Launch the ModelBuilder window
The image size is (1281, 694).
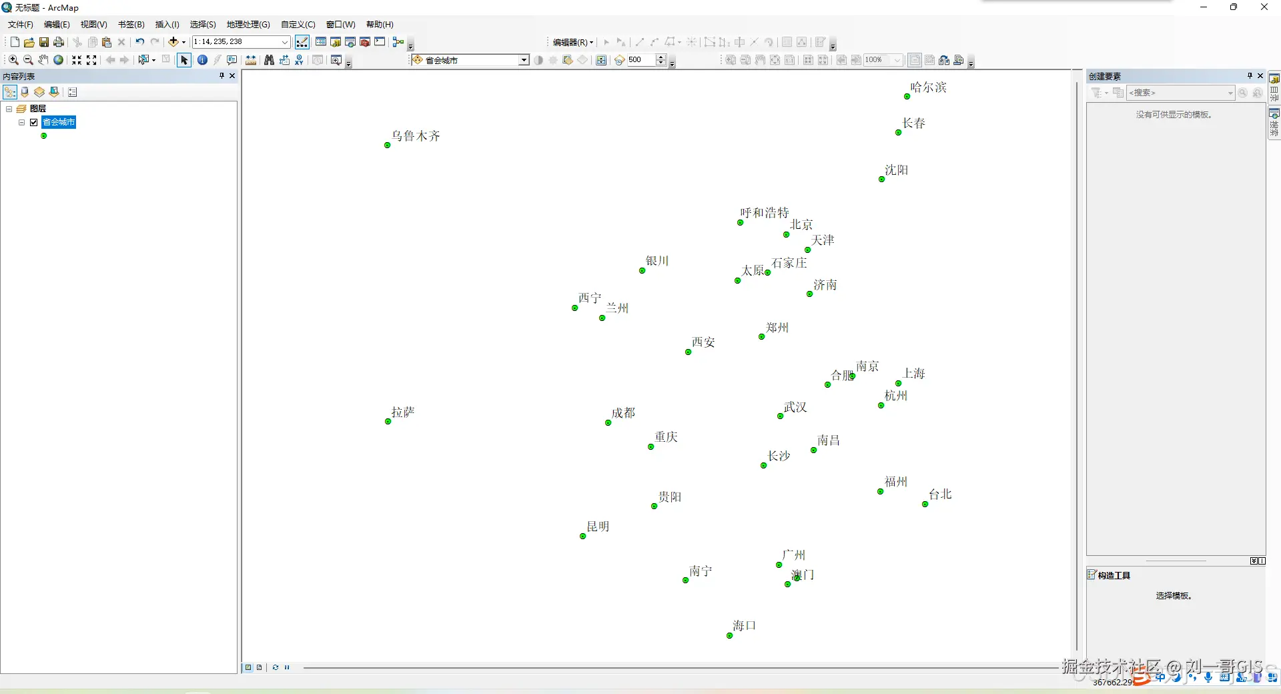pyautogui.click(x=398, y=42)
